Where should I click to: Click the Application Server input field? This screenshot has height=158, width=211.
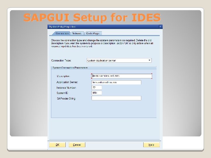116,82
